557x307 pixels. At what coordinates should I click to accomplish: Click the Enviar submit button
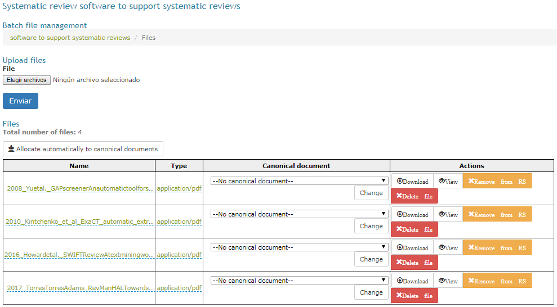21,101
